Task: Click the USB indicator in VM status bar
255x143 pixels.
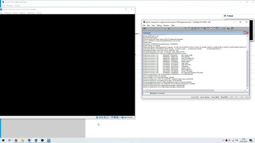Action: click(107, 118)
